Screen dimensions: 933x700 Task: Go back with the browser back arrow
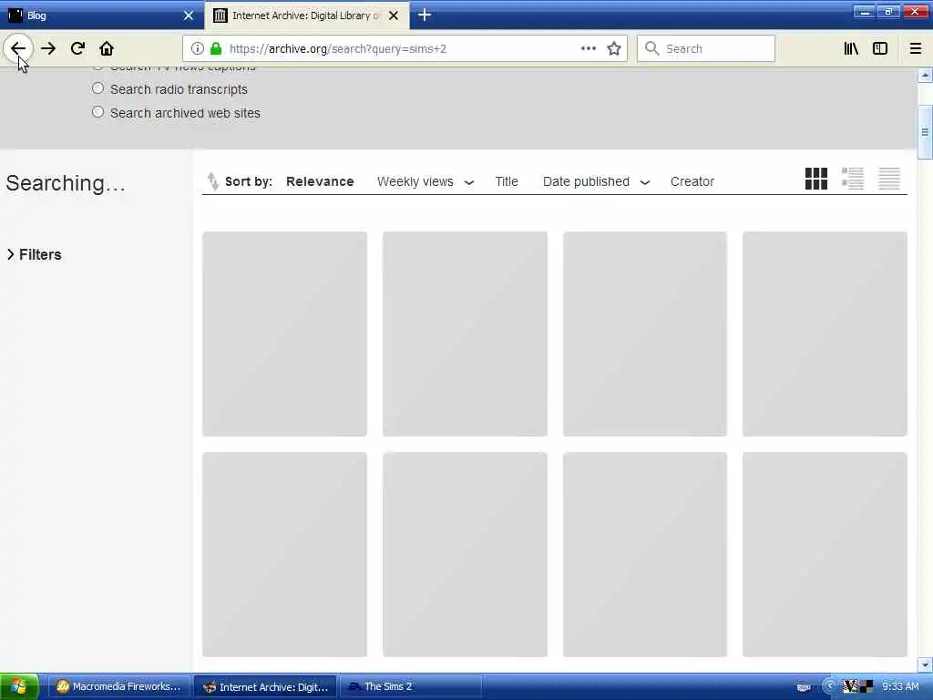click(x=18, y=48)
